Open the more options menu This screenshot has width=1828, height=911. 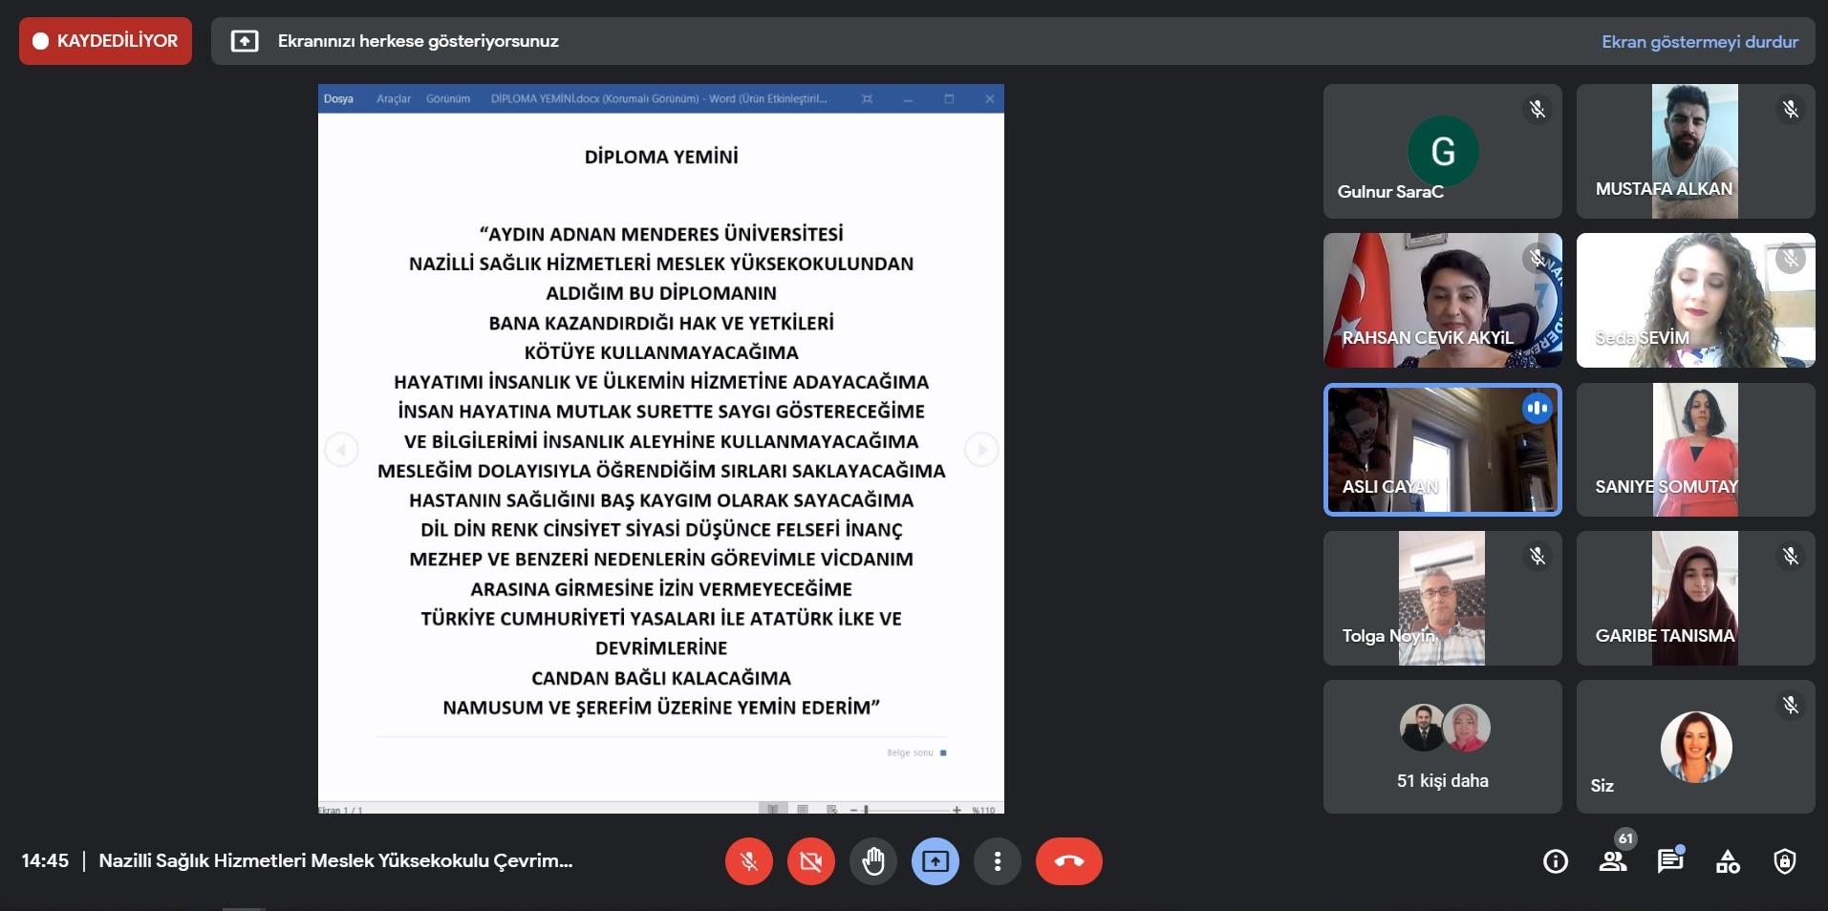pos(998,861)
